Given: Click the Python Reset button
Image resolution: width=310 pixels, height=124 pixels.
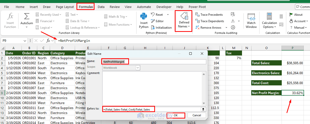Looking at the screenshot, I should point(157,15).
